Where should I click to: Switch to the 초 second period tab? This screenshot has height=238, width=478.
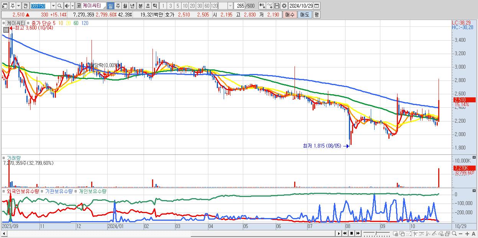pos(147,6)
